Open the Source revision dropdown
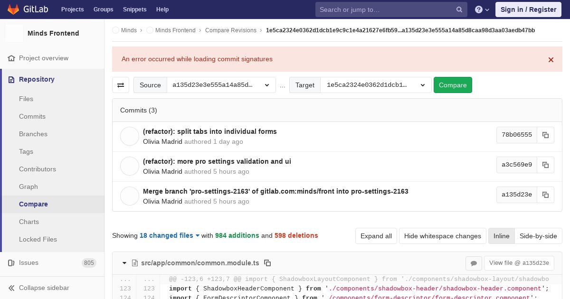 tap(221, 85)
